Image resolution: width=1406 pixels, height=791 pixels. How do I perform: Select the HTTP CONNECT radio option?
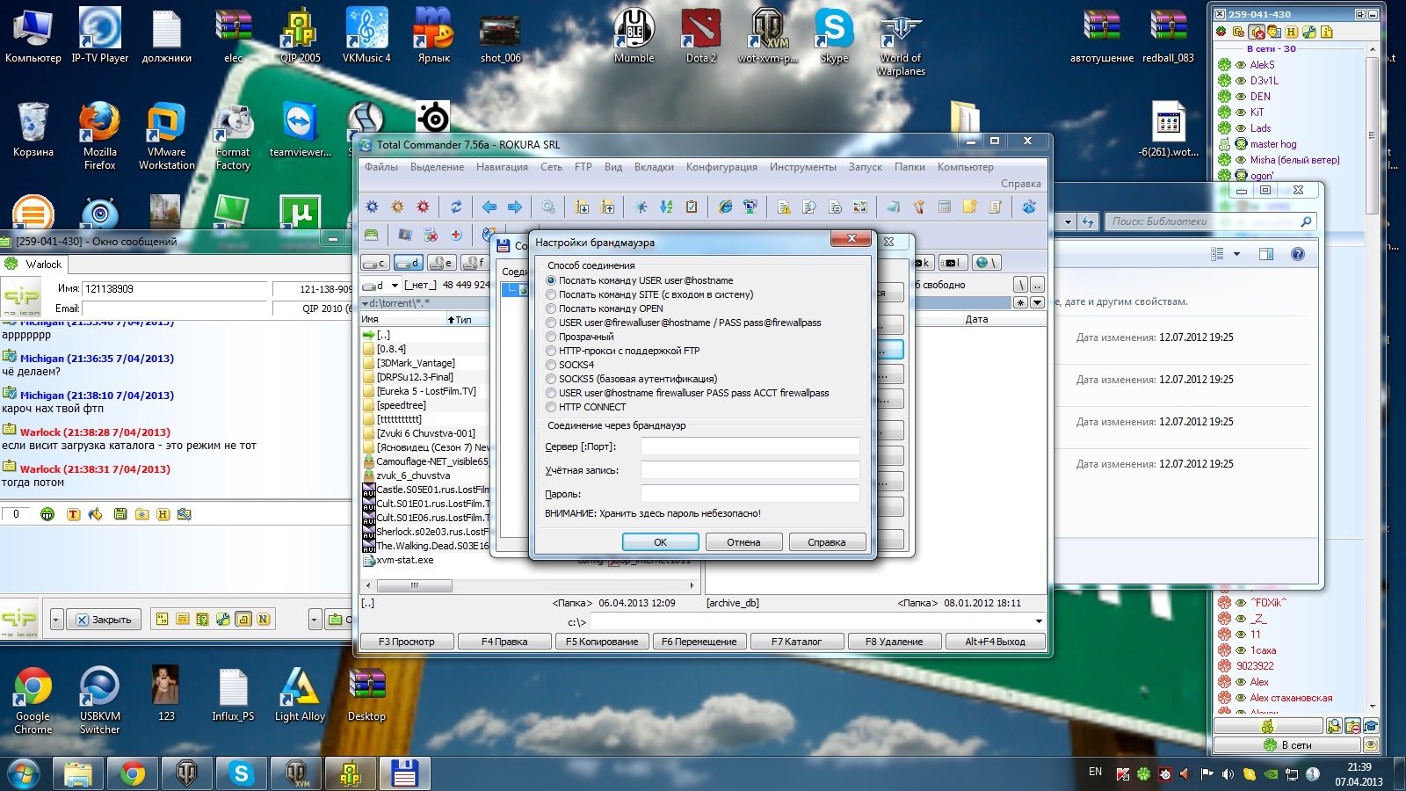tap(551, 407)
